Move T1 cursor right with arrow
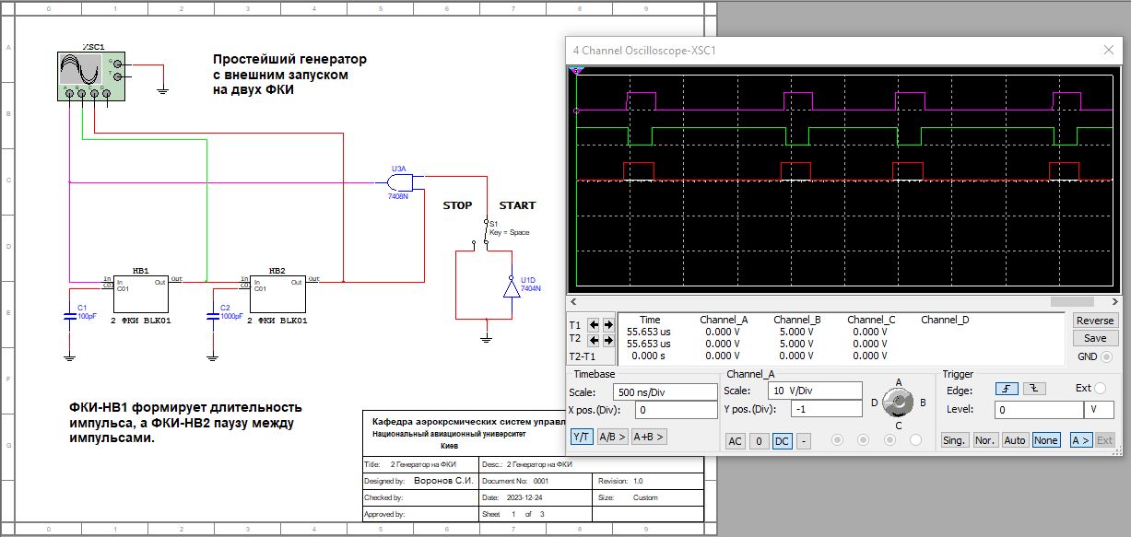Screen dimensions: 1131x537 click(607, 325)
